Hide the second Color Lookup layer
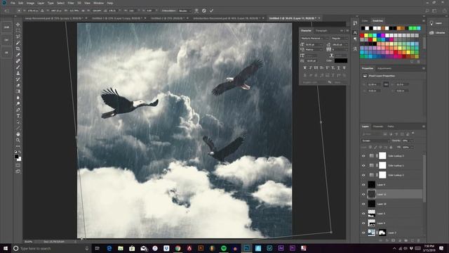Screen dimensions: 449x253 pos(363,166)
